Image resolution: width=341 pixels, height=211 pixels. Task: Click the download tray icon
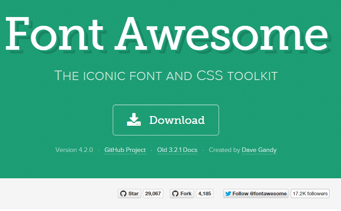pos(134,119)
